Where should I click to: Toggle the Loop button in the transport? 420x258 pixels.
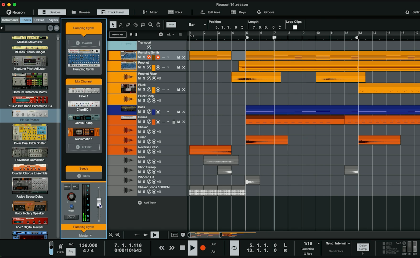click(234, 248)
